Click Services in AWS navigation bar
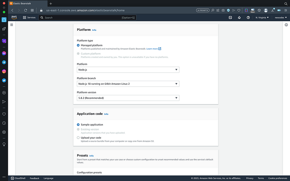This screenshot has width=290, height=181. pos(31,18)
